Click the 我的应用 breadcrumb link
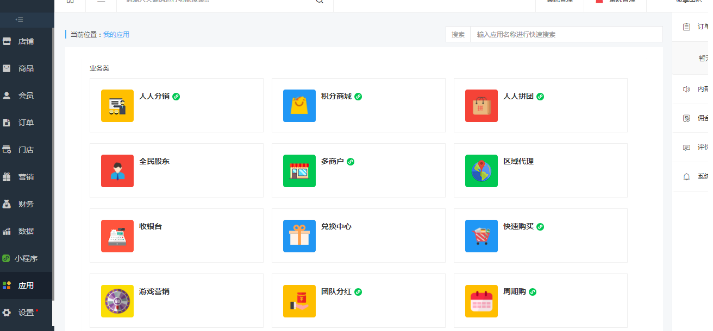 pyautogui.click(x=115, y=34)
